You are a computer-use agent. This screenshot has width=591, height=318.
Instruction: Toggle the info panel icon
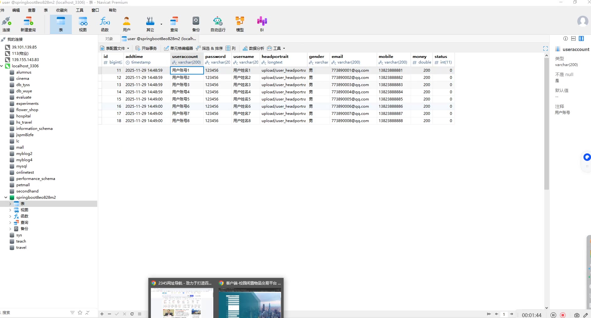click(565, 38)
